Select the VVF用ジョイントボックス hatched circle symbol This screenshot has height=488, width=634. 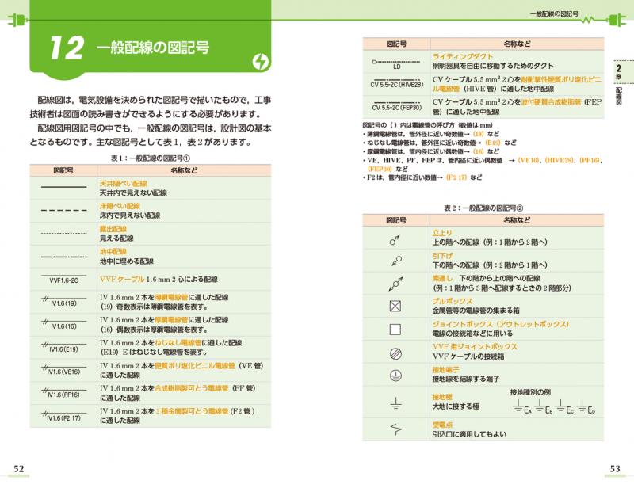tap(395, 354)
